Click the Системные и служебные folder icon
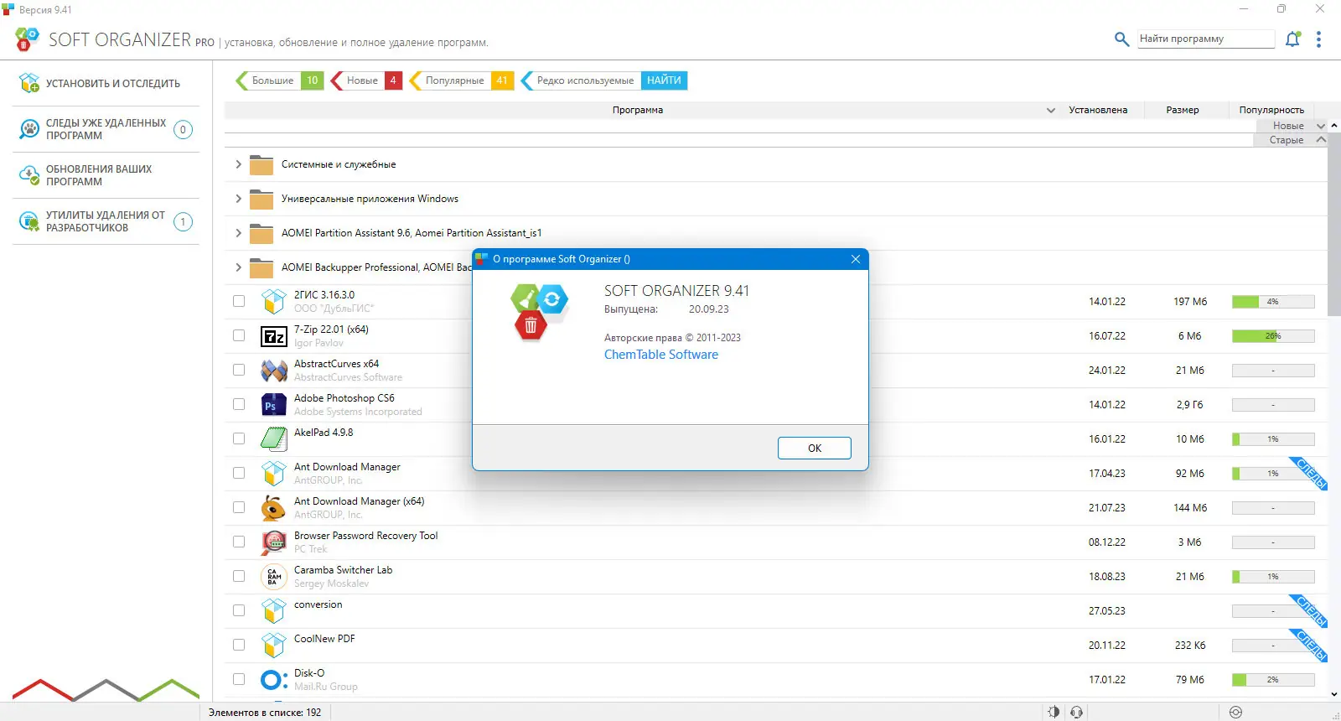Viewport: 1341px width, 721px height. tap(261, 165)
